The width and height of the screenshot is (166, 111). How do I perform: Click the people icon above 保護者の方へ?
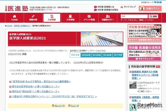click(108, 16)
